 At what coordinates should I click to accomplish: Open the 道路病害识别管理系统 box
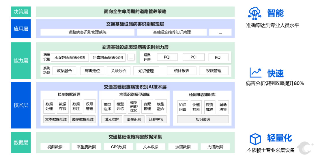click(87, 32)
